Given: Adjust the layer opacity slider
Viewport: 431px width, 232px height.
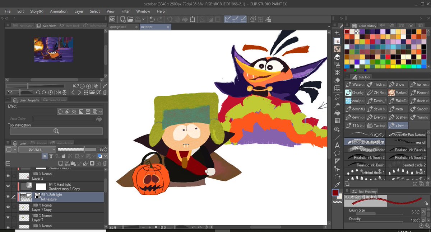Looking at the screenshot, I should [77, 149].
